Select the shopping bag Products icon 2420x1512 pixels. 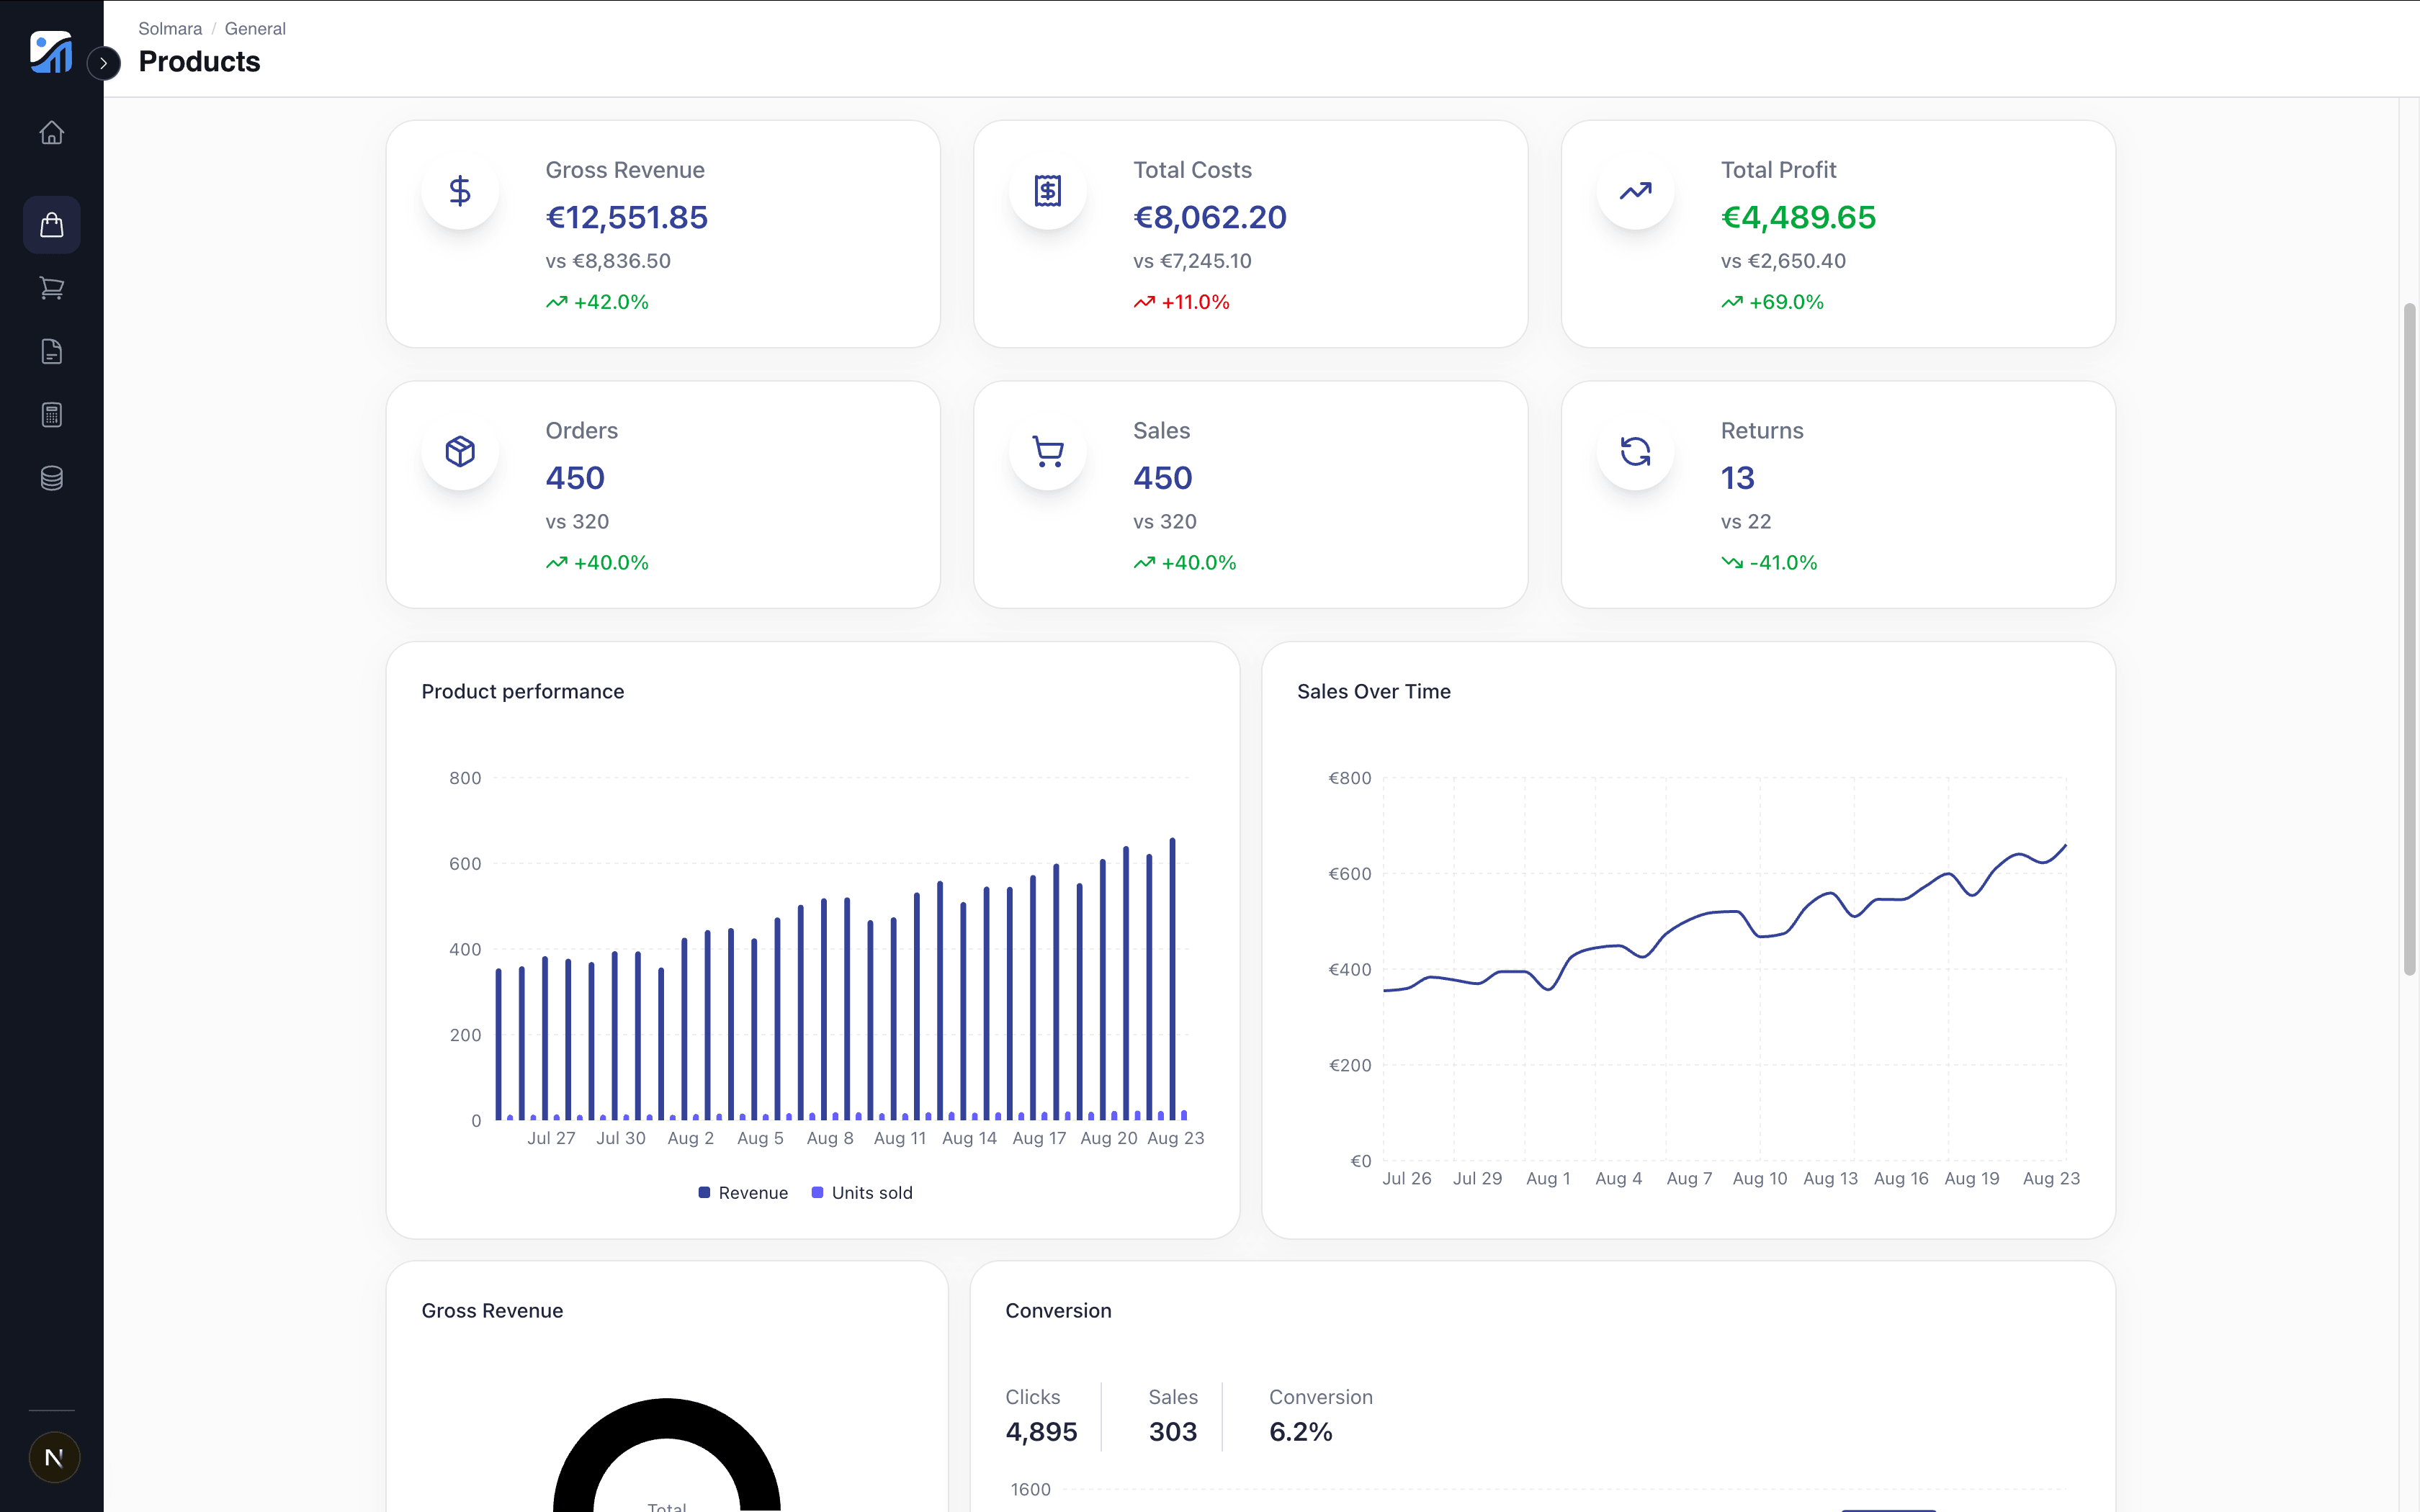52,225
